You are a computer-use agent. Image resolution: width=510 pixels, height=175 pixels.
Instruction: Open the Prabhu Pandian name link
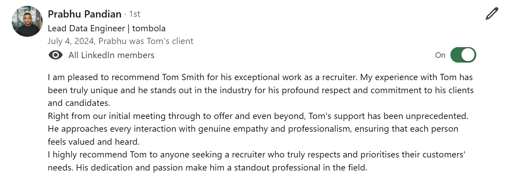[85, 14]
